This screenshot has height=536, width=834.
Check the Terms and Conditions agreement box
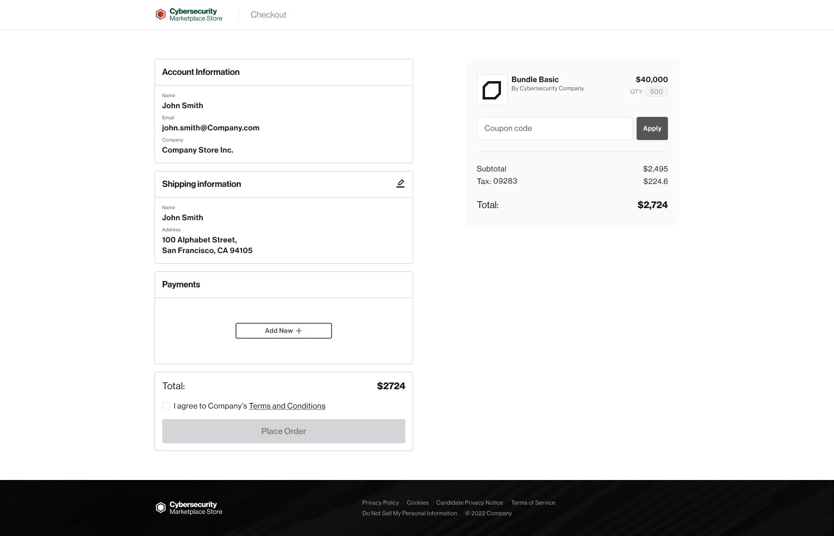click(x=166, y=406)
